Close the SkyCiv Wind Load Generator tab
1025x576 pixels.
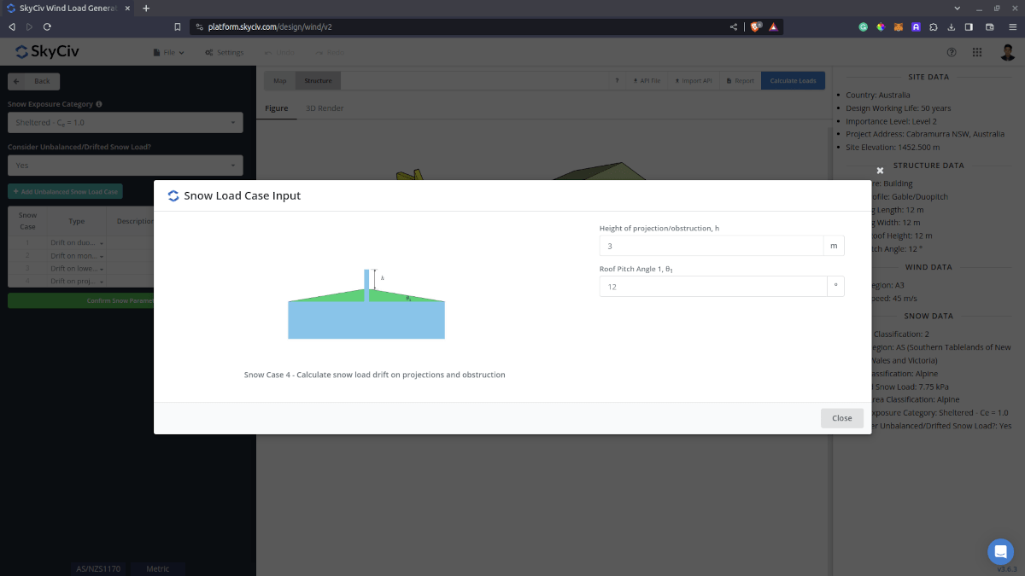pyautogui.click(x=129, y=8)
